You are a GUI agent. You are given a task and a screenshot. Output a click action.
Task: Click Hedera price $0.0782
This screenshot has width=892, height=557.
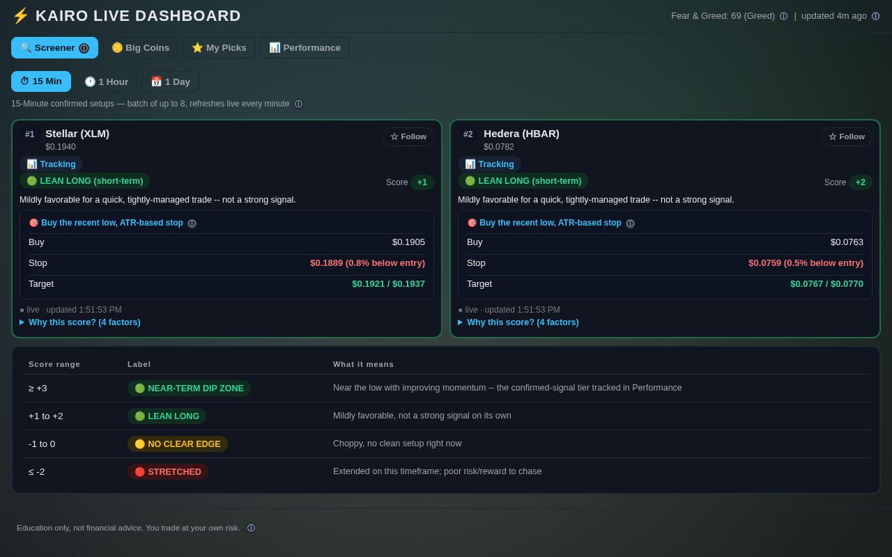tap(499, 147)
